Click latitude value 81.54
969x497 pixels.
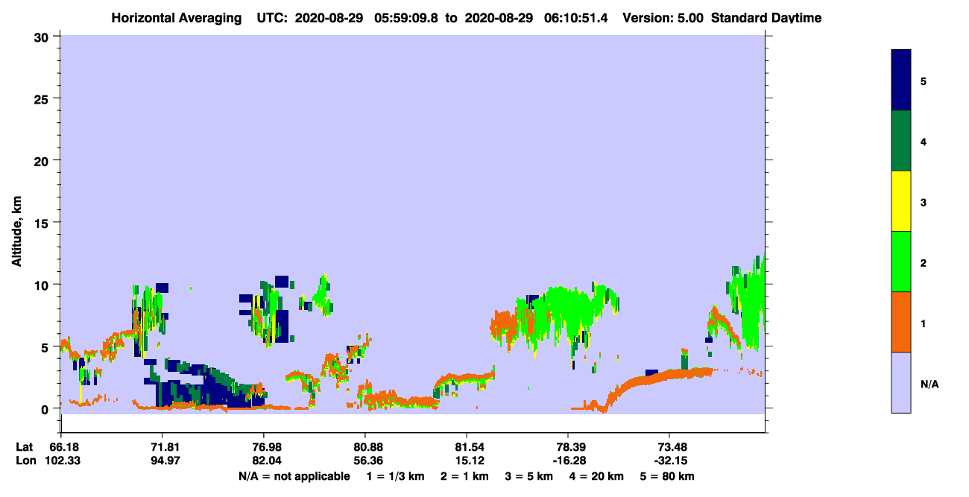467,447
